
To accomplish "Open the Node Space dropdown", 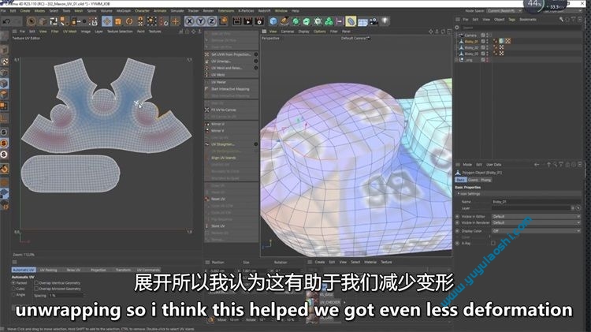I will (504, 11).
